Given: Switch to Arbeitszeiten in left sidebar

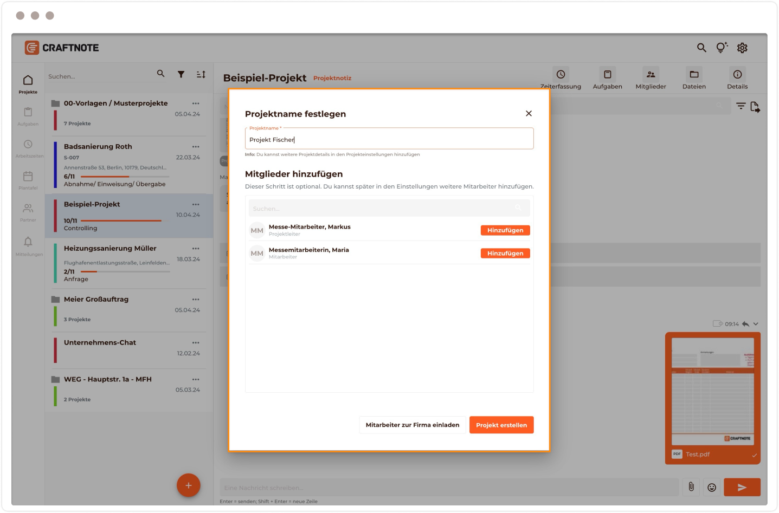Looking at the screenshot, I should [28, 148].
